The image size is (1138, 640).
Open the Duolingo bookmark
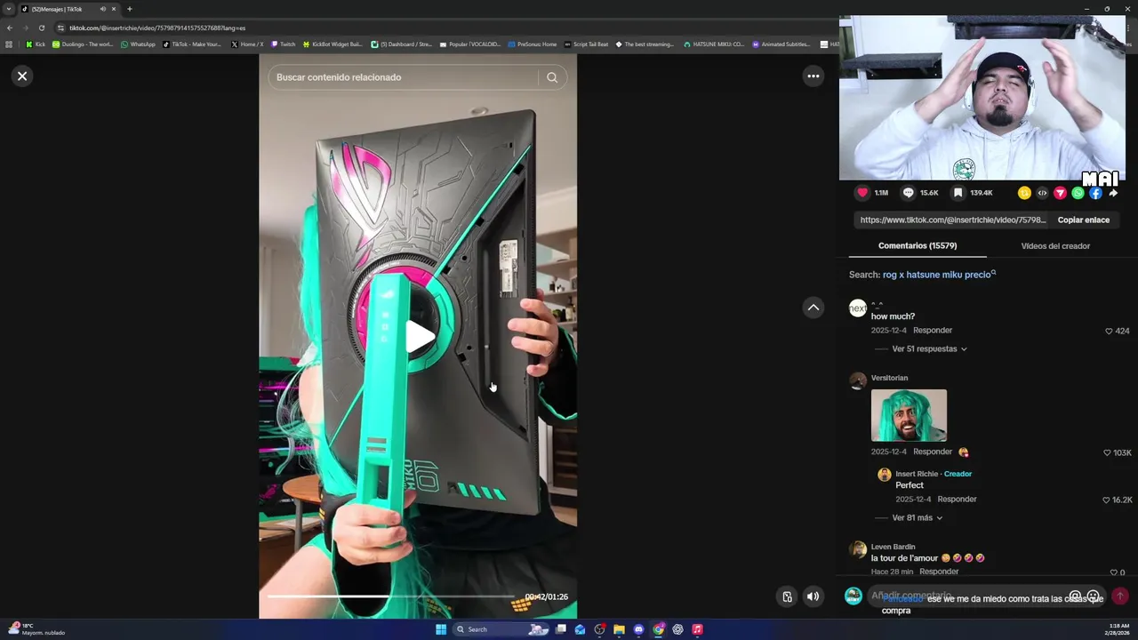tap(83, 44)
